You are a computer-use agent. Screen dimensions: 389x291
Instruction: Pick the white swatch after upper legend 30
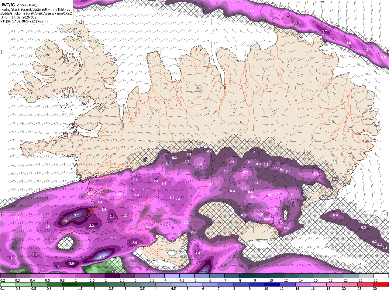381,276
